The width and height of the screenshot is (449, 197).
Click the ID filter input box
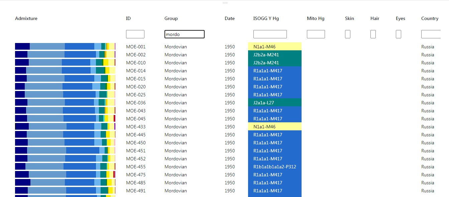pyautogui.click(x=135, y=34)
